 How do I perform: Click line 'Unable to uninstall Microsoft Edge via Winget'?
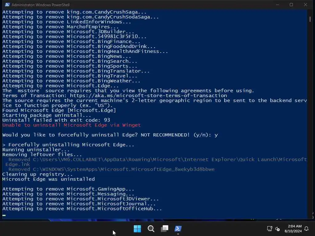click(x=71, y=125)
